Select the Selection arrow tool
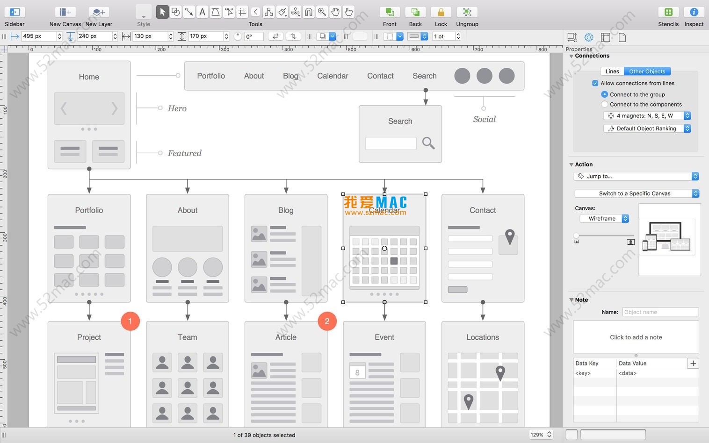This screenshot has width=709, height=443. point(162,12)
